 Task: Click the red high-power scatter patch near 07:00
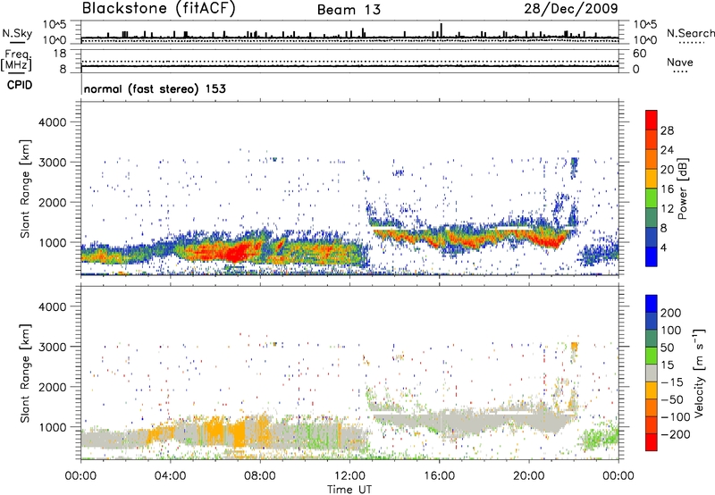click(237, 252)
